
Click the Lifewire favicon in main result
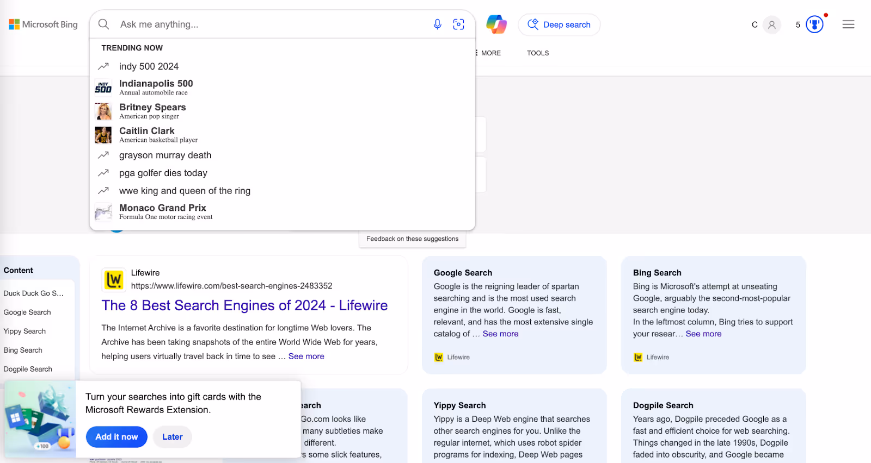click(x=114, y=279)
